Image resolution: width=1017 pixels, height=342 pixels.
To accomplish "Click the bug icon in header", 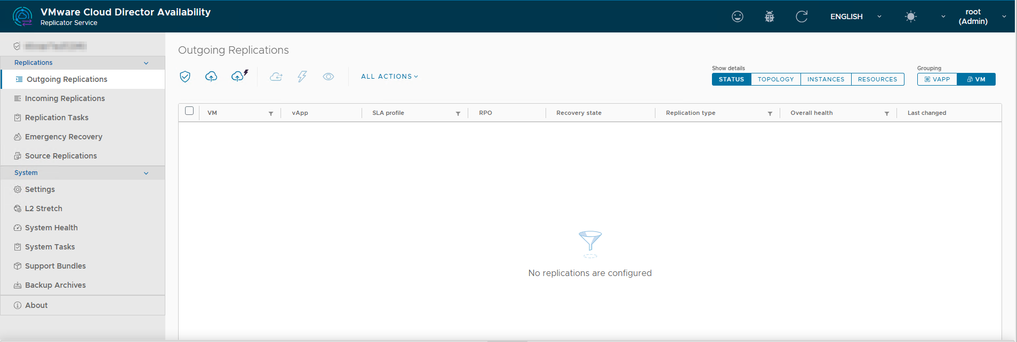I will pyautogui.click(x=769, y=16).
